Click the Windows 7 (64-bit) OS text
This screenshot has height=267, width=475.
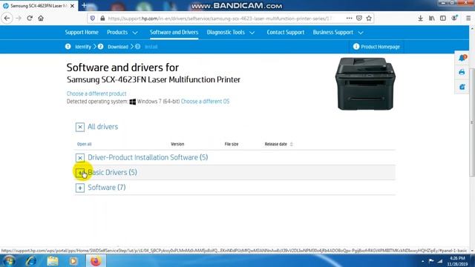pyautogui.click(x=158, y=102)
